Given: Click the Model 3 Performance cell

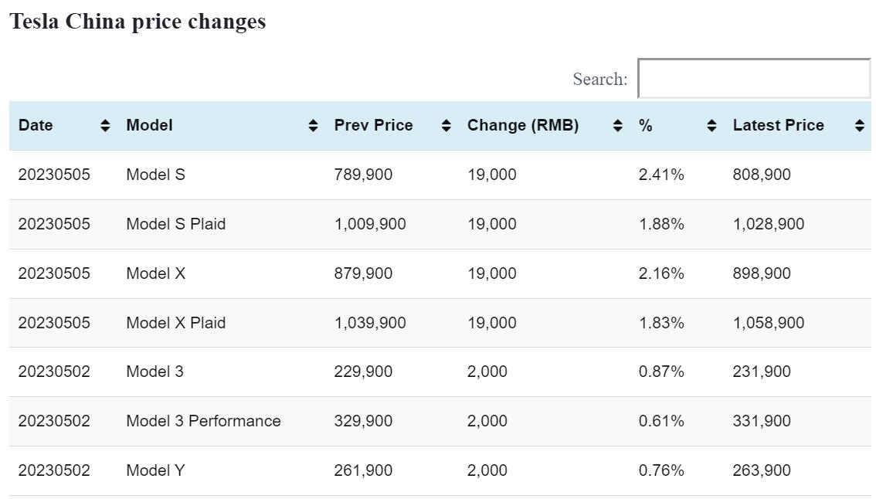Looking at the screenshot, I should [x=203, y=421].
